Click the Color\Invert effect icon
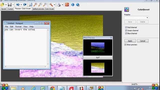This screenshot has width=160, height=90. pyautogui.click(x=127, y=9)
